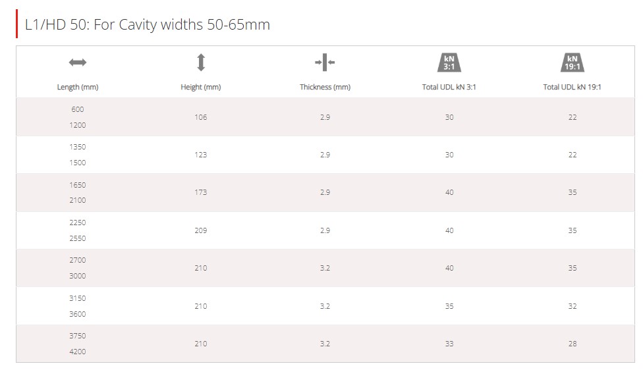Click the horizontal arrow Length icon
The image size is (643, 370).
[x=78, y=63]
